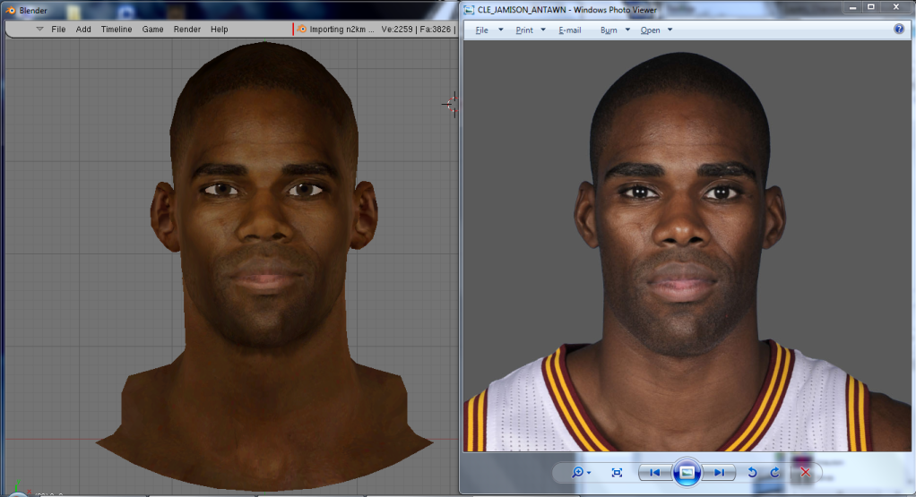Open the Blender File menu

[58, 30]
